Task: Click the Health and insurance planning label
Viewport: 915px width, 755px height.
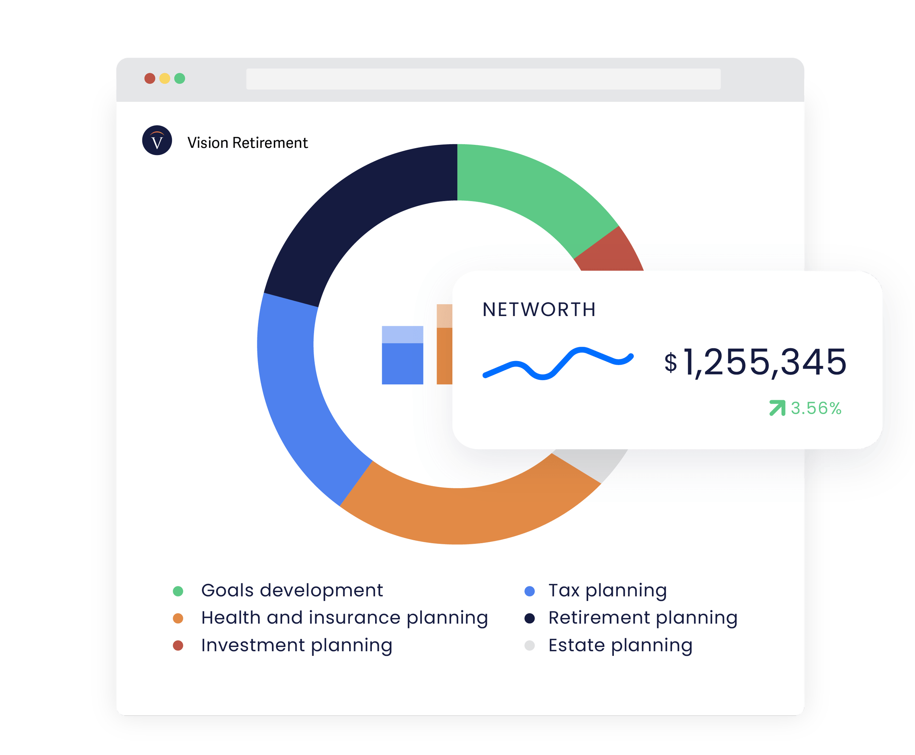Action: 344,617
